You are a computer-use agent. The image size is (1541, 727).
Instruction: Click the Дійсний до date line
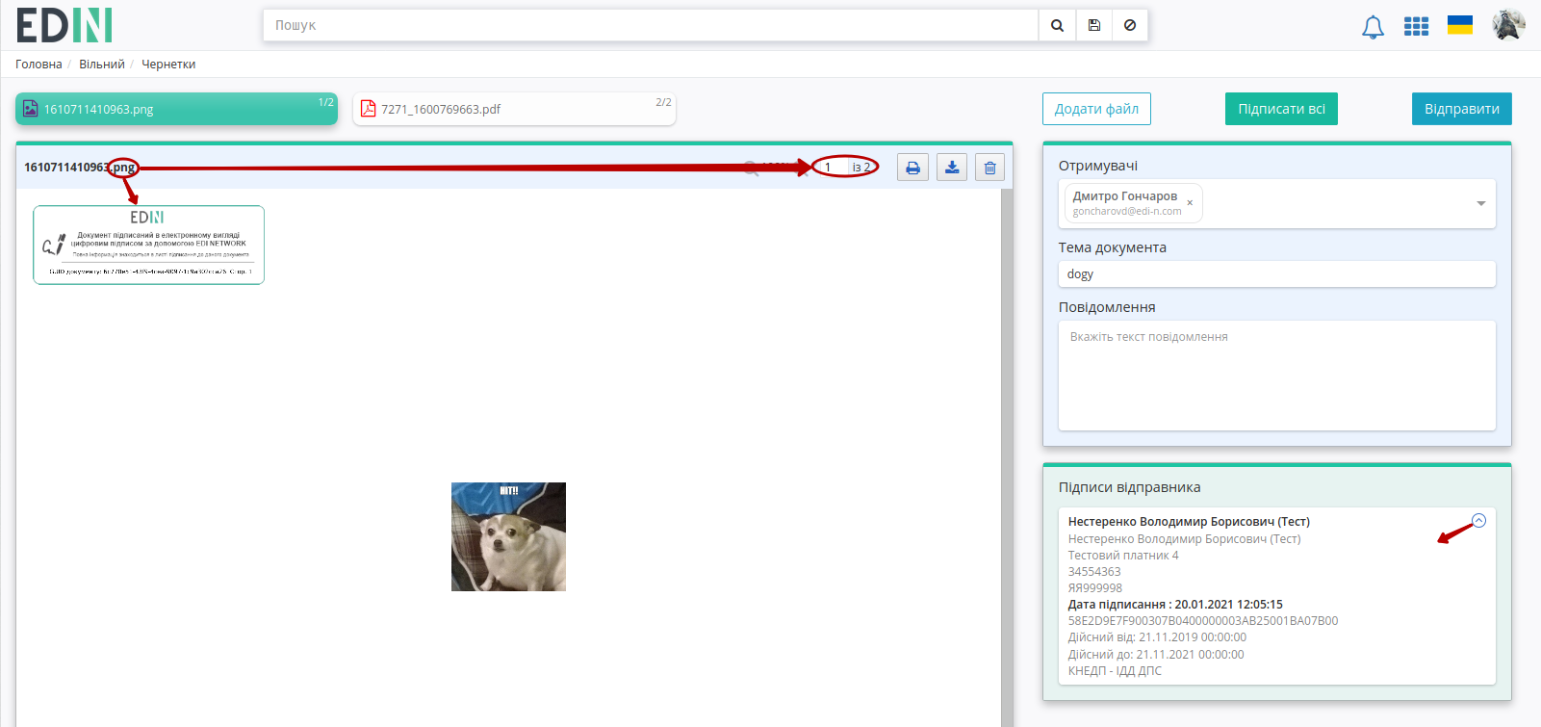pyautogui.click(x=1156, y=655)
